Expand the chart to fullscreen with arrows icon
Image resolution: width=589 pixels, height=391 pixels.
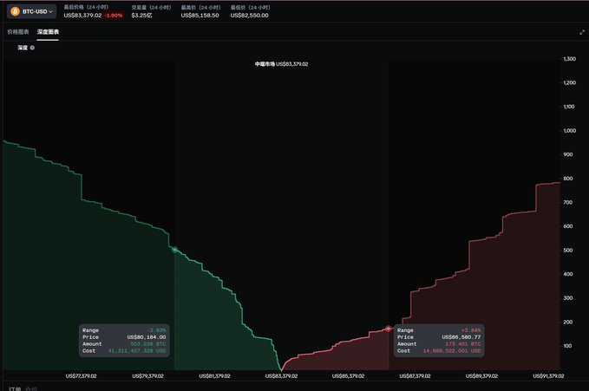582,32
